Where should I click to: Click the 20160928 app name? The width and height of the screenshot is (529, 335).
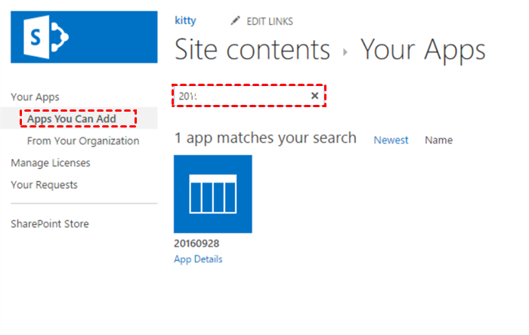[x=196, y=244]
